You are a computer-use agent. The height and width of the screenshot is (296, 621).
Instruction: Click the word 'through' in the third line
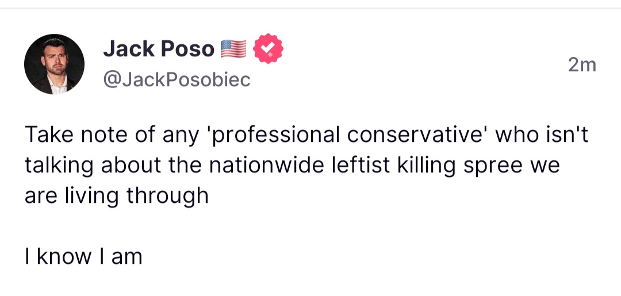167,195
